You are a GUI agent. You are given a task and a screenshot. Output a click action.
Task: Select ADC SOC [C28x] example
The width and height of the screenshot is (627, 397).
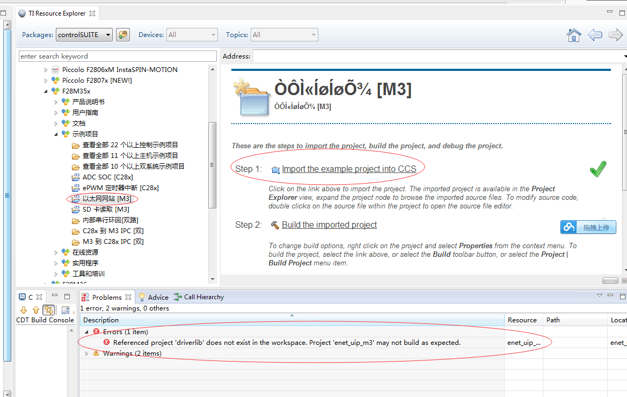tap(107, 177)
